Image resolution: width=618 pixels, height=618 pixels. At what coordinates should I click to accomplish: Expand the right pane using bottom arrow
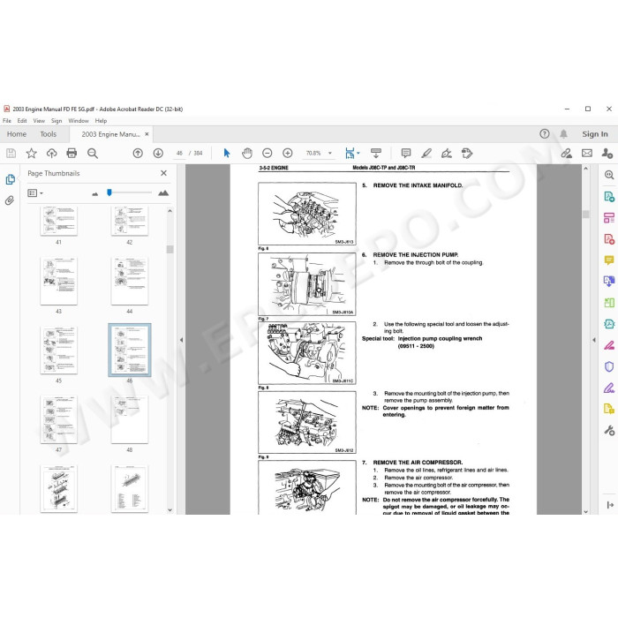[x=610, y=505]
